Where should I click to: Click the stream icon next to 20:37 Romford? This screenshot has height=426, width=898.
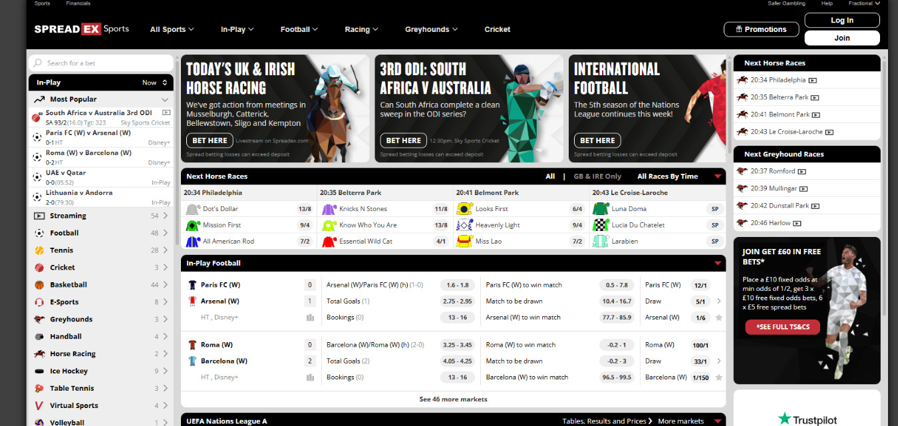[x=802, y=171]
